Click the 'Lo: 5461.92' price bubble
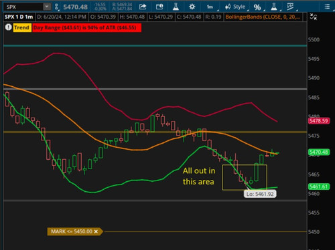335x250 pixels. [260, 194]
